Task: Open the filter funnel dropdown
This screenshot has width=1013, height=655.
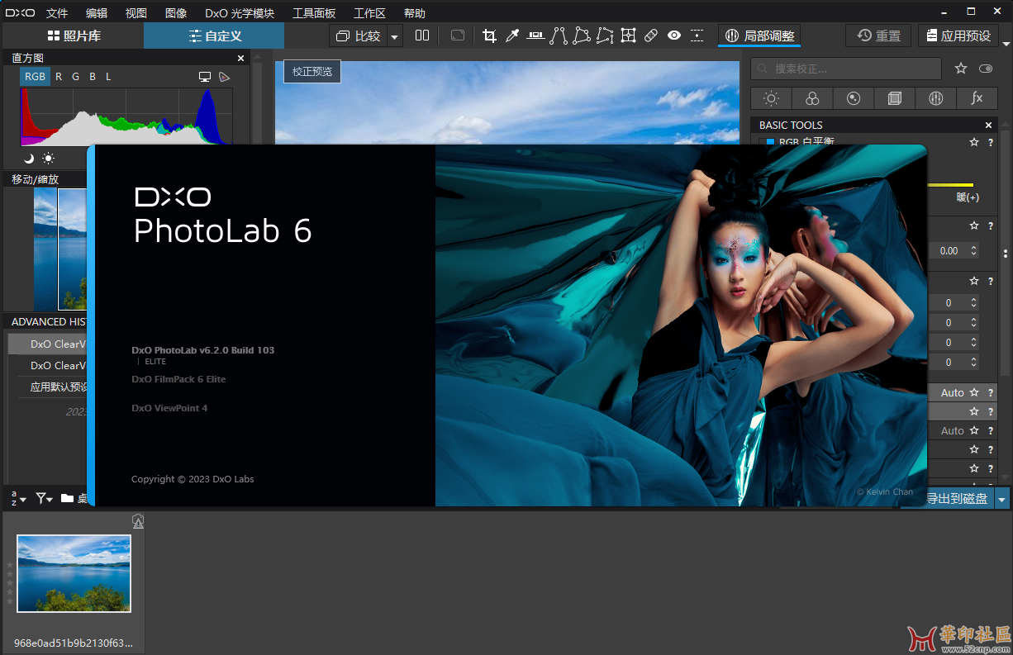Action: click(44, 498)
